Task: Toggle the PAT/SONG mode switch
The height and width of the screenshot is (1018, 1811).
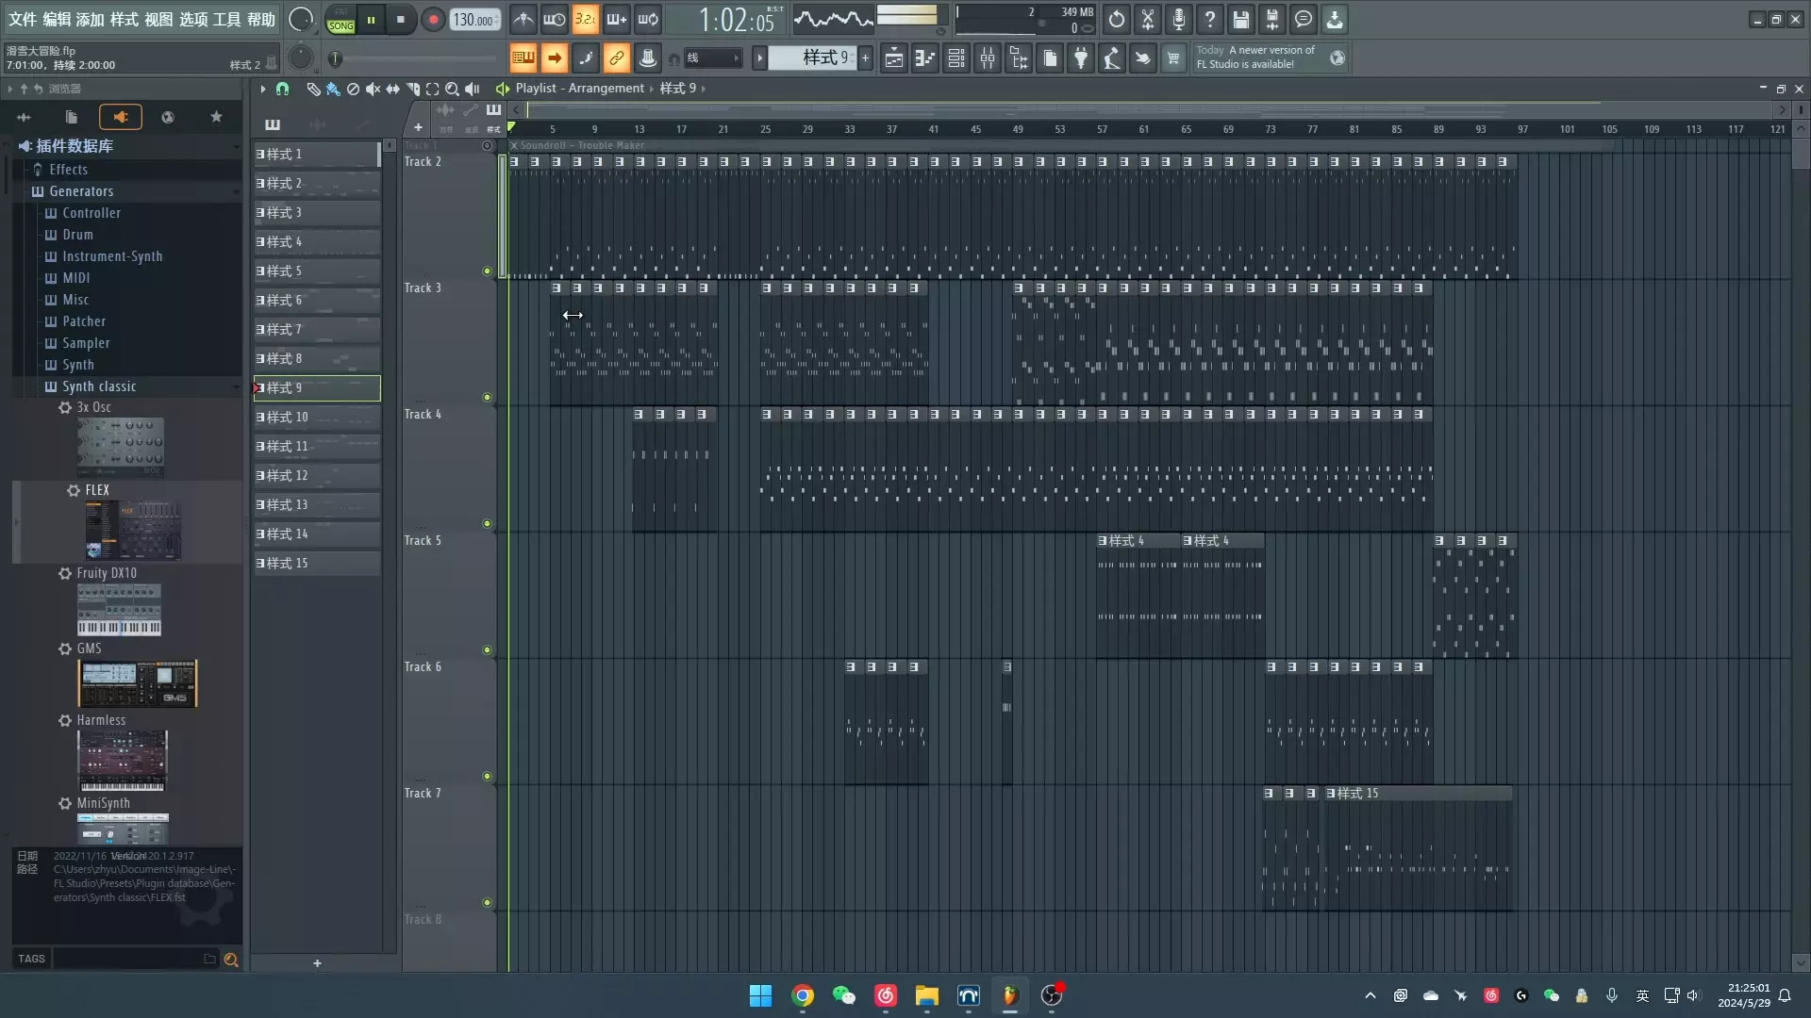Action: pos(341,20)
